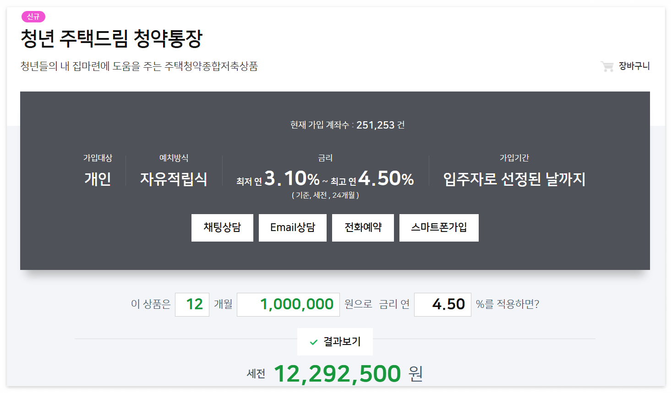Click the 4.50 percent interest rate field
The image size is (672, 393).
(x=442, y=304)
